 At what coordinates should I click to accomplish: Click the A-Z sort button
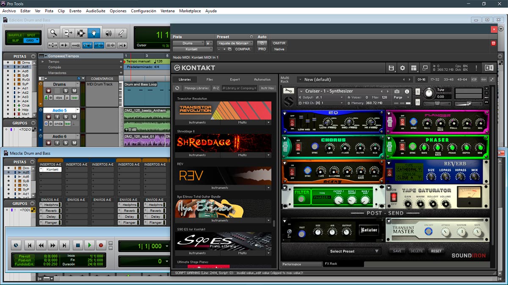pyautogui.click(x=216, y=88)
